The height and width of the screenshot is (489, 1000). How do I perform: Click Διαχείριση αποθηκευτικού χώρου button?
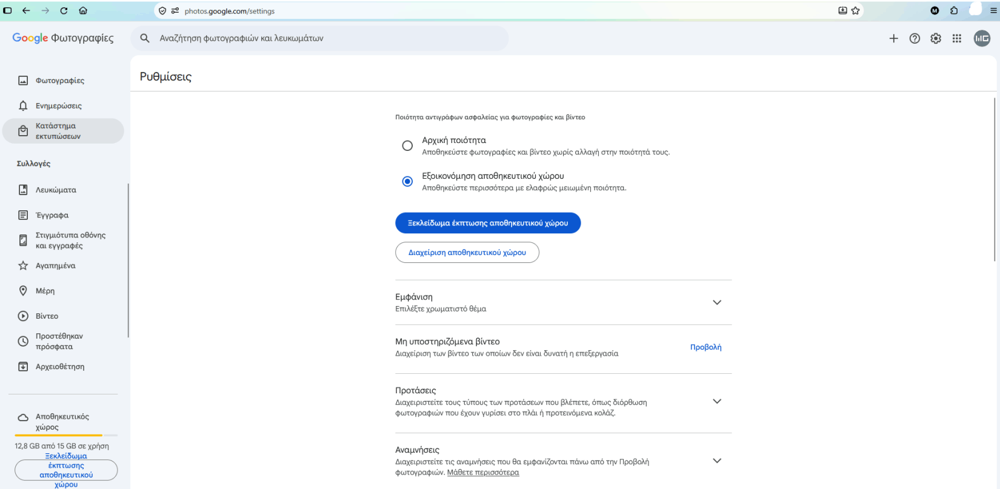tap(467, 253)
